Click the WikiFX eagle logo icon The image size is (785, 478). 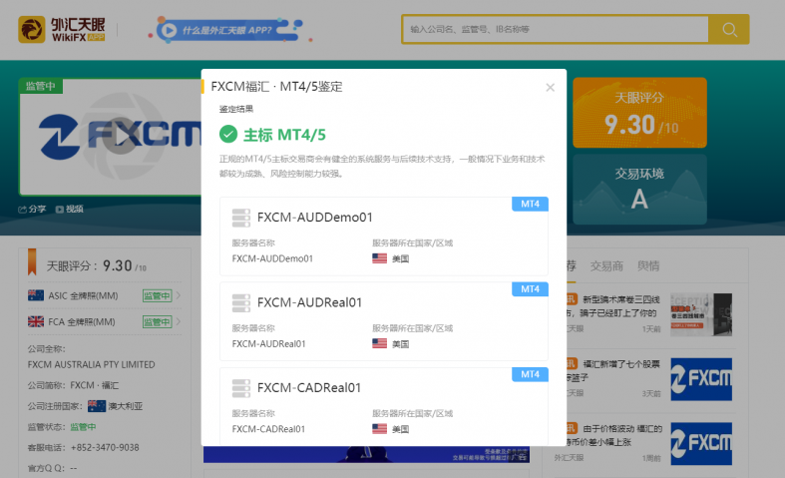(32, 30)
